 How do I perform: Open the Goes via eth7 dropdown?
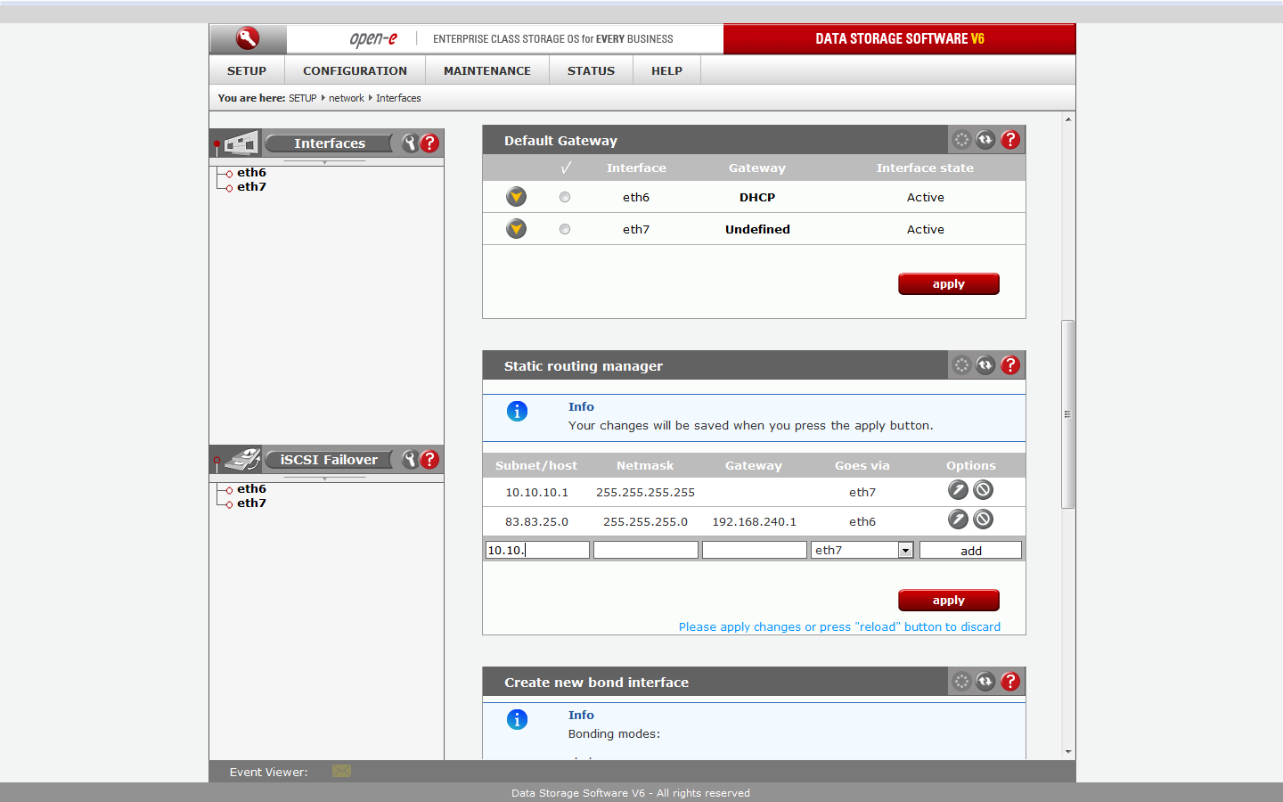point(905,551)
